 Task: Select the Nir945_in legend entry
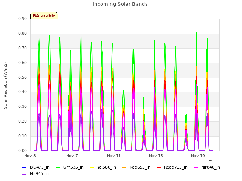[36, 173]
